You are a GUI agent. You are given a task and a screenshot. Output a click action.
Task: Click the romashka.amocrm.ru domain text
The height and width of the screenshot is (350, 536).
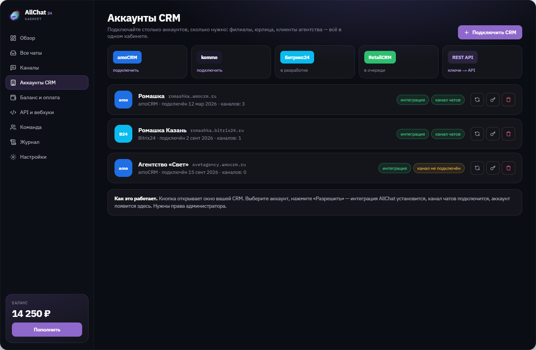[x=192, y=96]
